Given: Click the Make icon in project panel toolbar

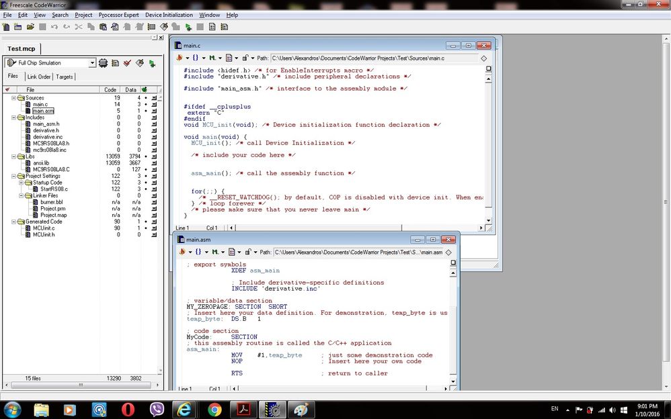Looking at the screenshot, I should pyautogui.click(x=139, y=63).
